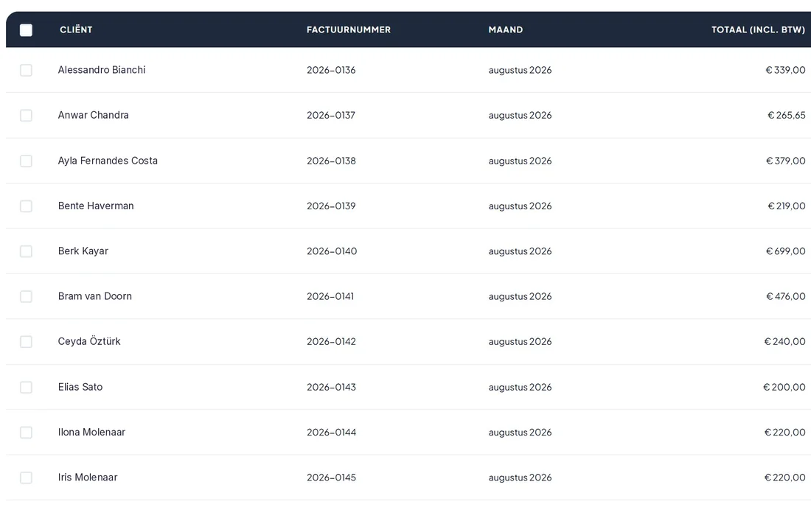Click the name Elias Sato
811x507 pixels.
coord(80,387)
